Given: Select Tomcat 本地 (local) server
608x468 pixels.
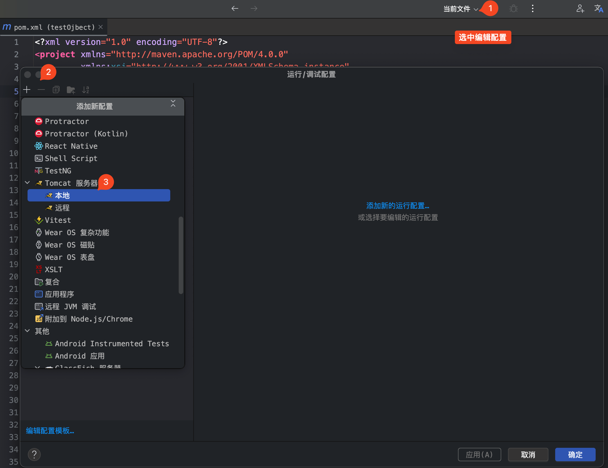Looking at the screenshot, I should (99, 195).
